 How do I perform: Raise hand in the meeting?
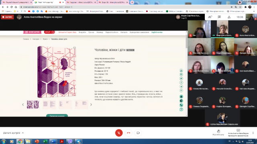(218, 132)
